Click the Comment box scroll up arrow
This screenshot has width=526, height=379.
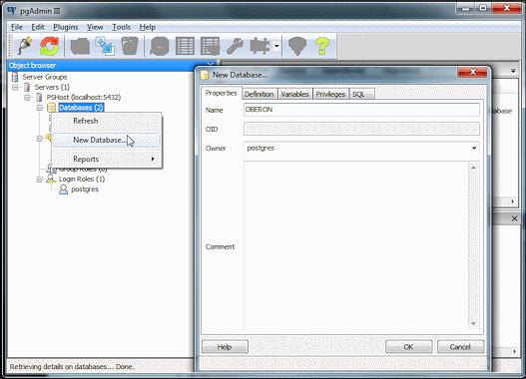coord(473,167)
